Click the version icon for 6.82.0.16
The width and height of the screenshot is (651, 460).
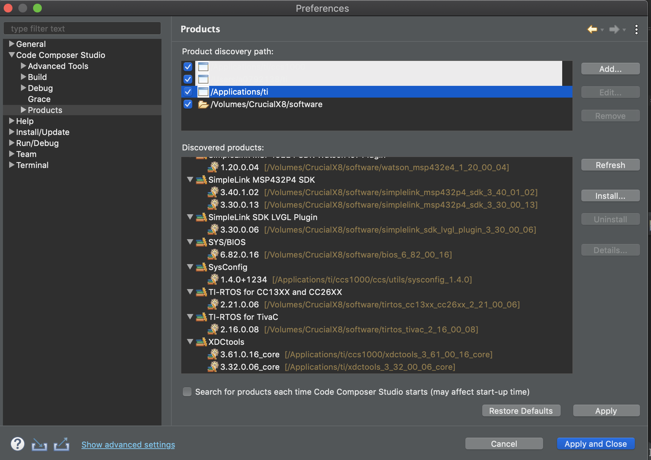213,254
